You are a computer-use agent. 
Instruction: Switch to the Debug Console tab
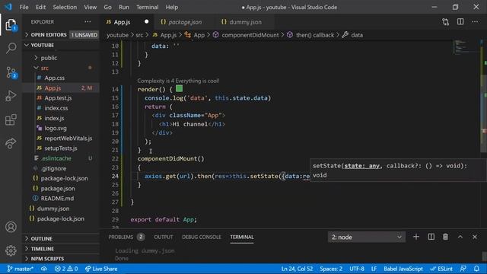click(202, 237)
